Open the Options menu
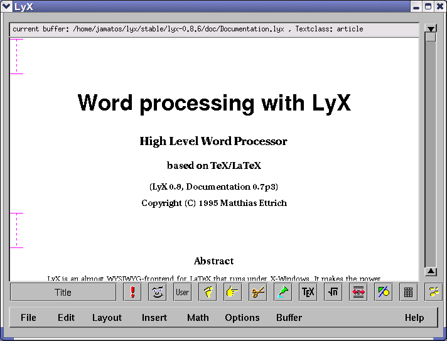The image size is (447, 341). click(x=242, y=317)
